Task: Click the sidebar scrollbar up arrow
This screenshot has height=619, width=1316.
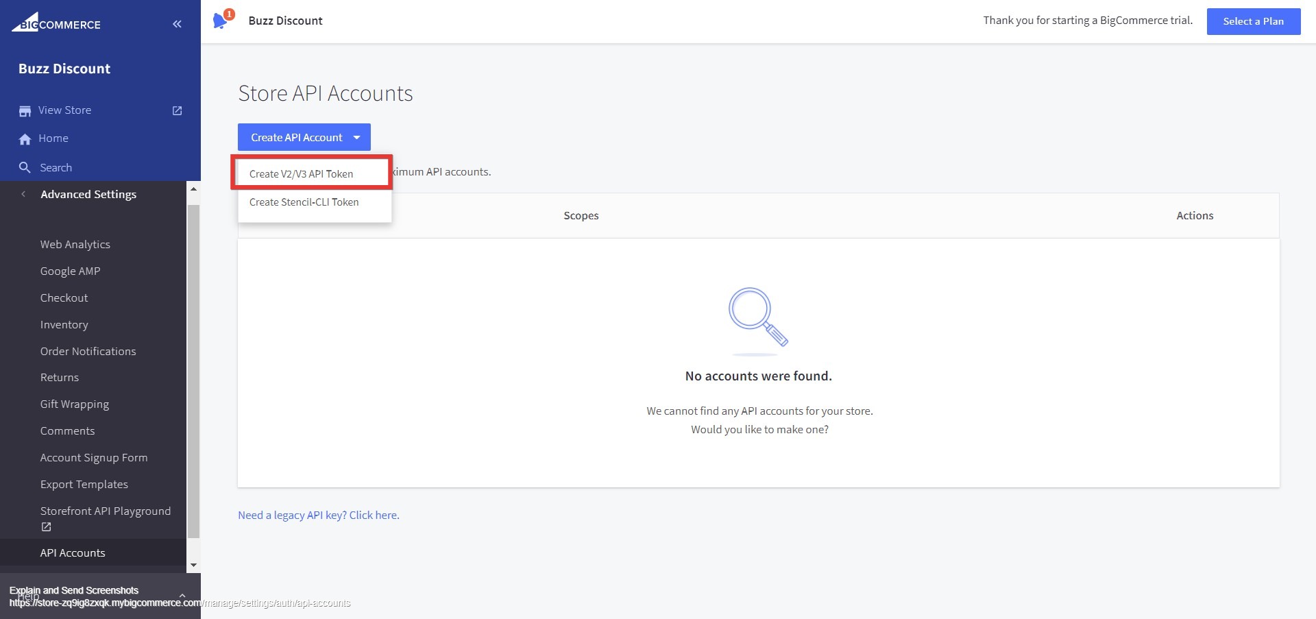Action: [x=193, y=189]
